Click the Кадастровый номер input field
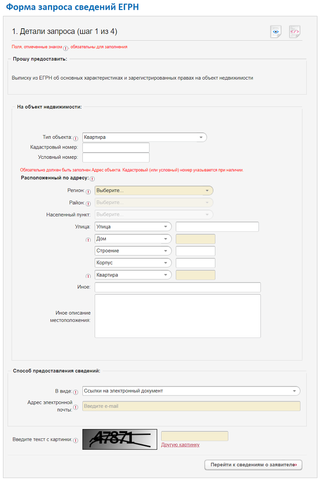Image resolution: width=320 pixels, height=482 pixels. click(116, 147)
